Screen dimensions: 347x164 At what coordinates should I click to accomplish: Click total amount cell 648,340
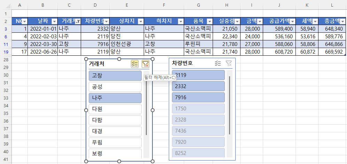(x=332, y=29)
